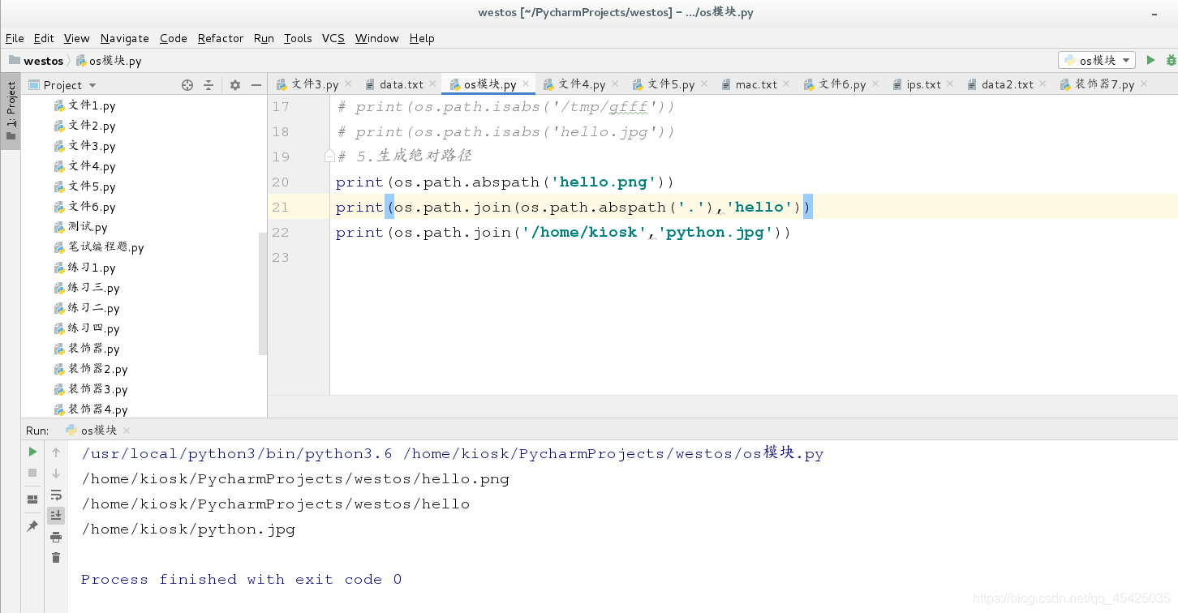
Task: Toggle code folding marker at line 19
Action: click(329, 156)
